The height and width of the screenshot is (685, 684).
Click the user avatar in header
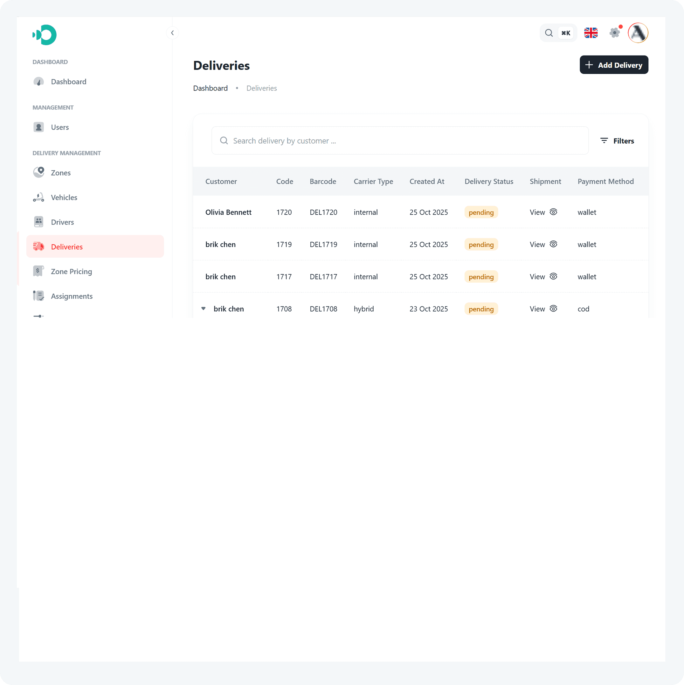tap(638, 33)
